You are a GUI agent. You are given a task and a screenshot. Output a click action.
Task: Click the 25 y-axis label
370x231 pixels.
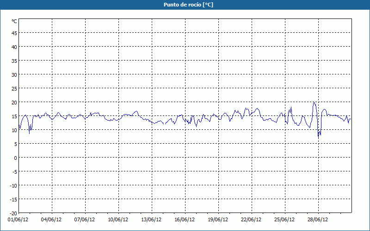[x=14, y=89]
